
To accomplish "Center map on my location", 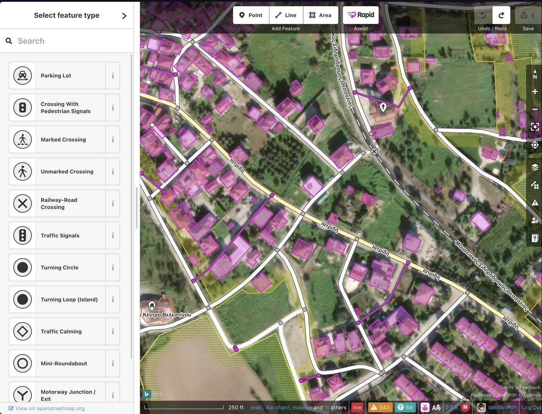I will click(535, 145).
